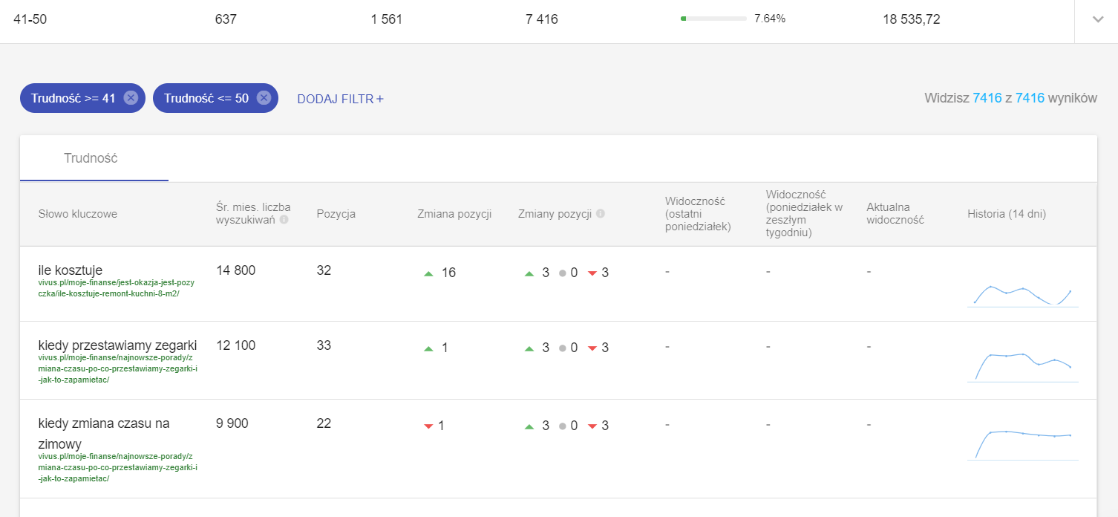This screenshot has height=517, width=1118.
Task: Click the value 7 416 in the top row
Action: (x=542, y=19)
